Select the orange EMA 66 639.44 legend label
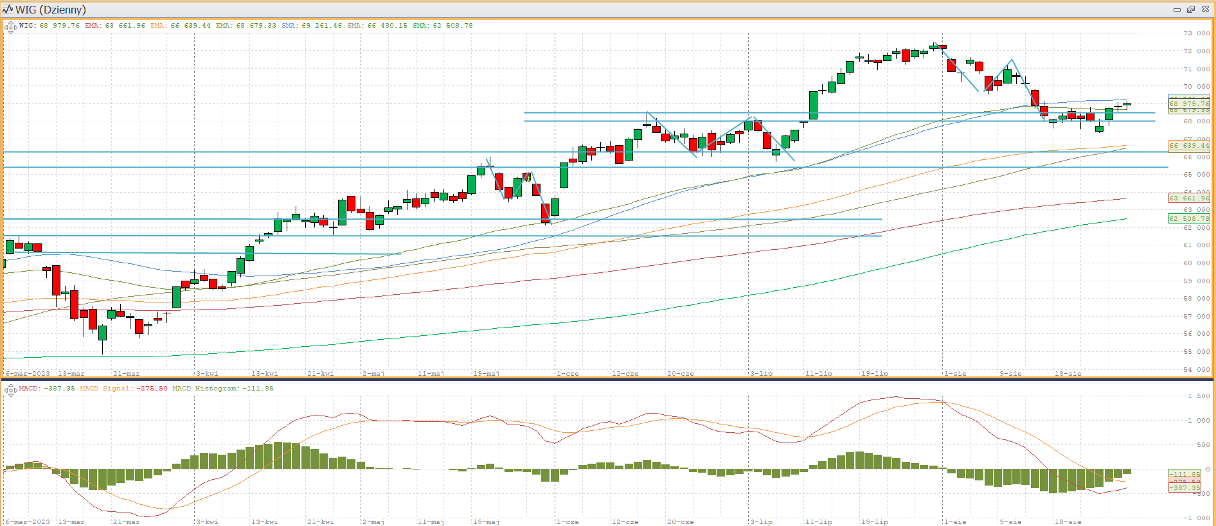This screenshot has height=526, width=1216. point(180,26)
